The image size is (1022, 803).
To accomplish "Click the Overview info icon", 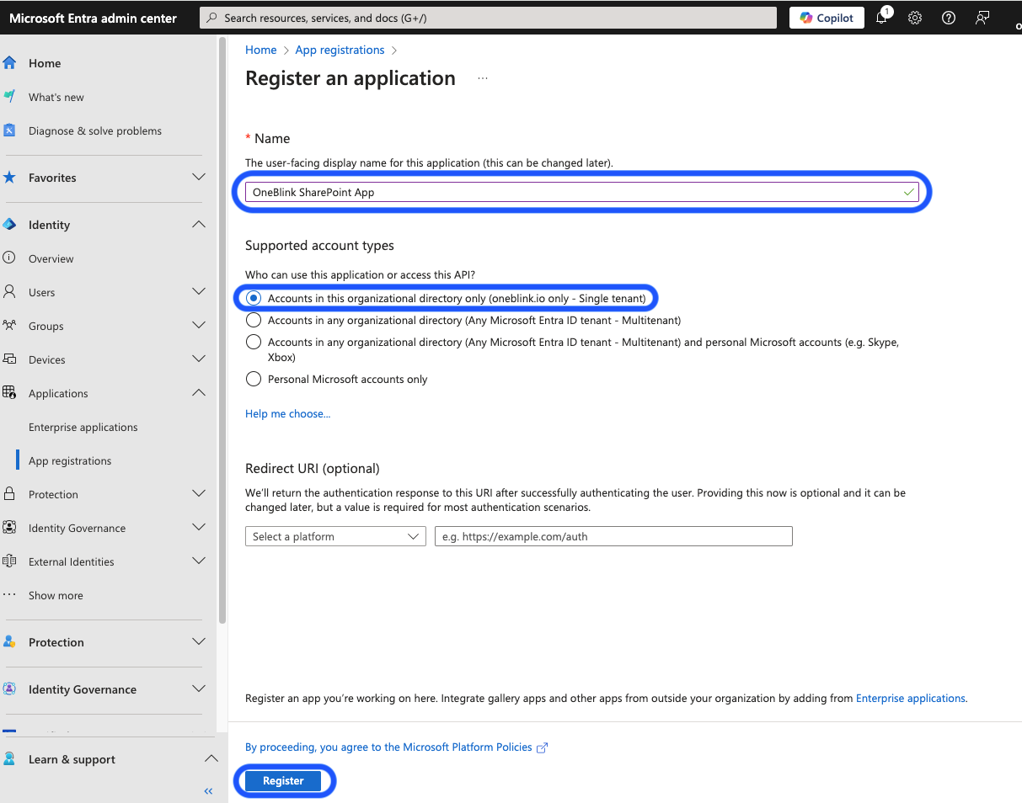I will point(9,258).
